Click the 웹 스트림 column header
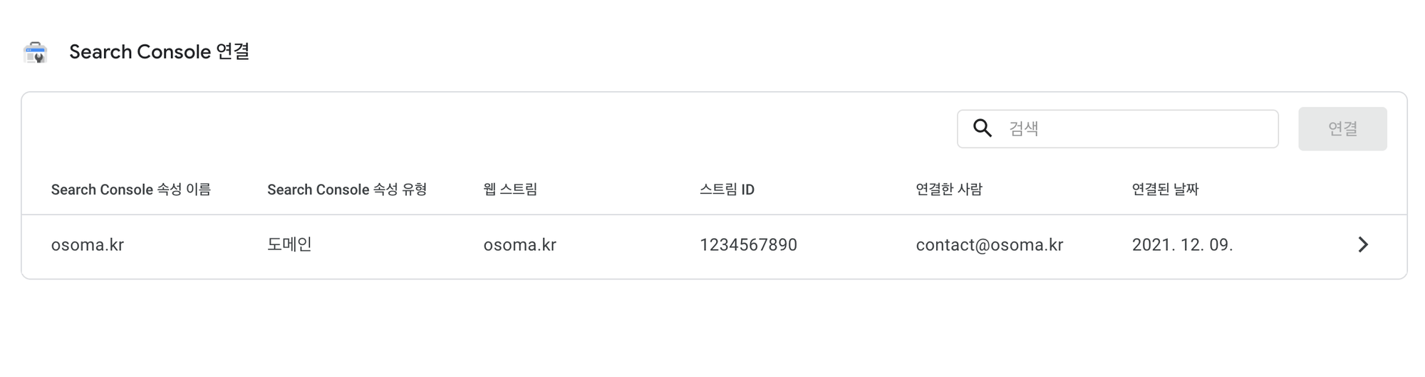This screenshot has width=1425, height=377. pos(510,190)
